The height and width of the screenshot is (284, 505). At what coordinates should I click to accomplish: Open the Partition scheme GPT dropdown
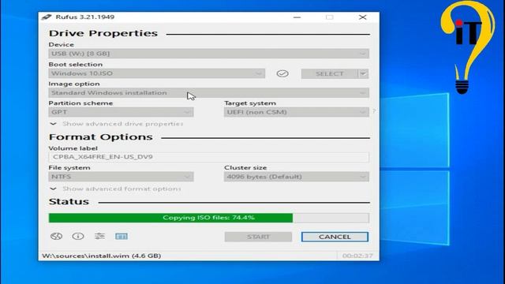[121, 112]
